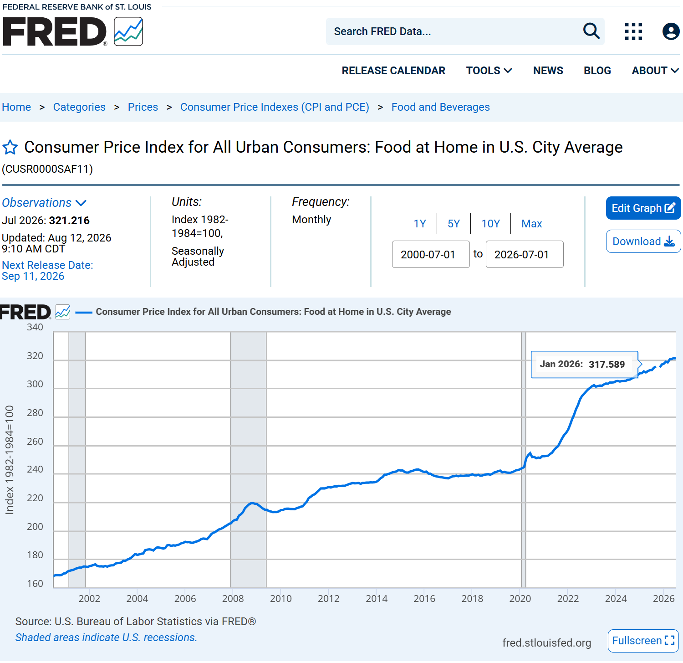683x663 pixels.
Task: Click the FRED logo chart icon
Action: [128, 31]
